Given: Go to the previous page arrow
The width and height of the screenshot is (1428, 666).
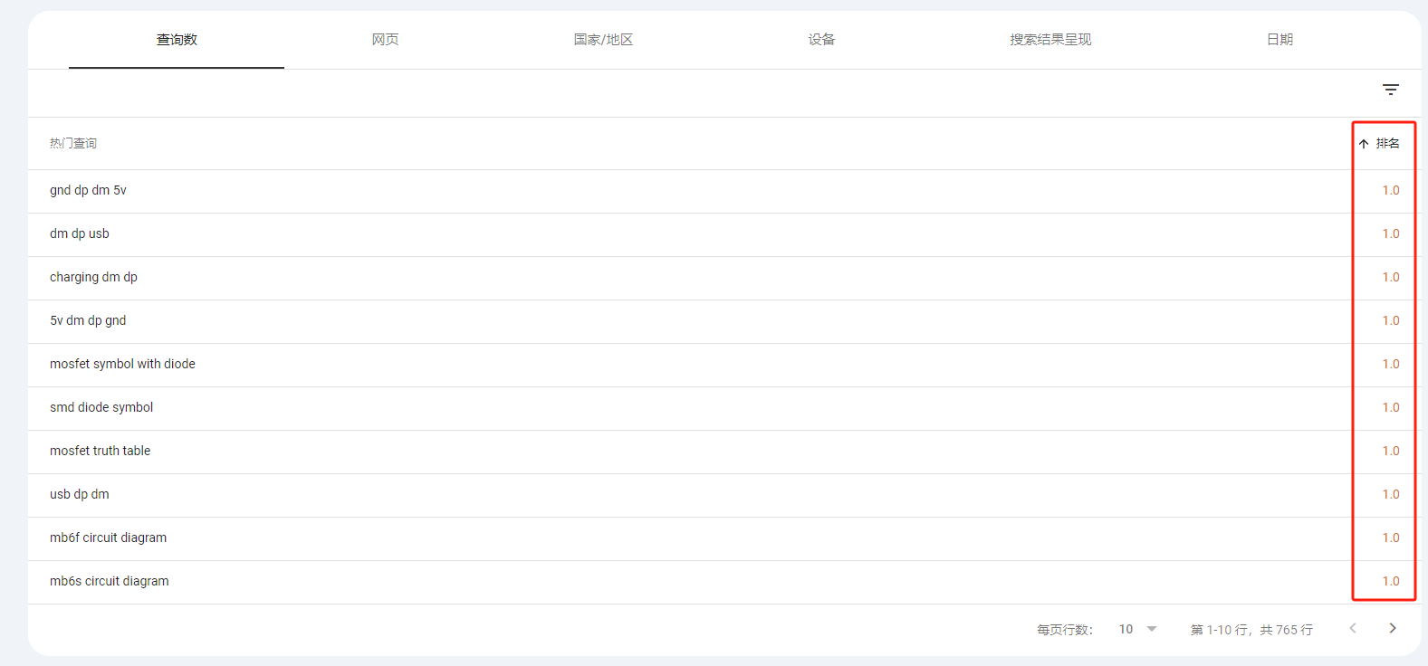Looking at the screenshot, I should pos(1353,628).
